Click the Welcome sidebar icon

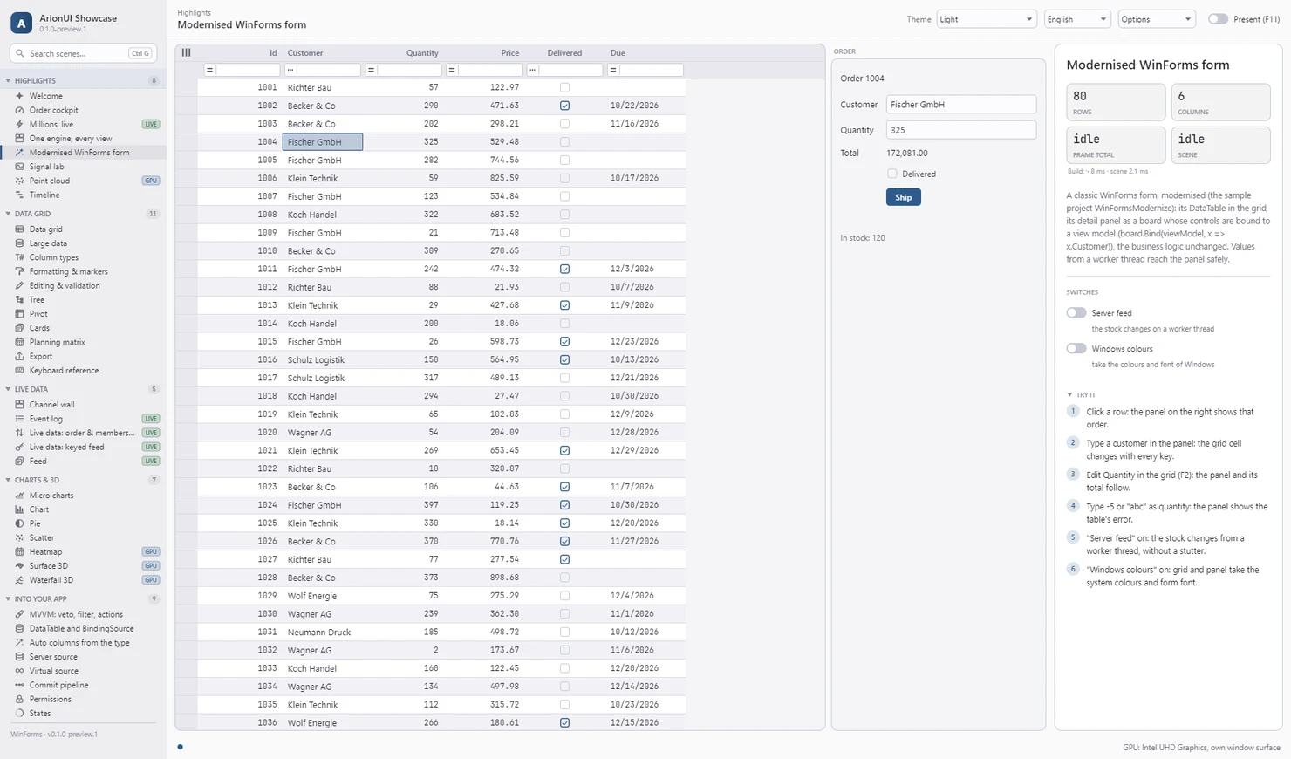click(x=19, y=96)
